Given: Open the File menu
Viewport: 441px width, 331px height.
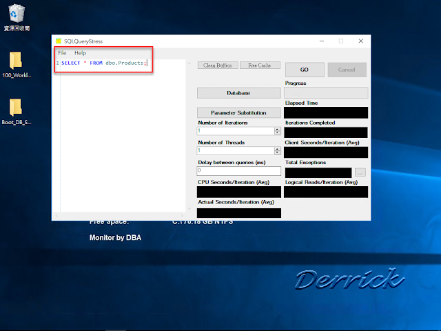Looking at the screenshot, I should tap(62, 53).
